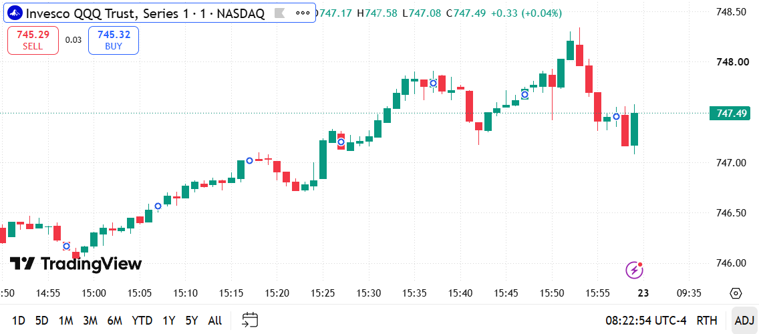Viewport: 759px width, 334px height.
Task: Click the bold 23 date axis label
Action: (643, 293)
